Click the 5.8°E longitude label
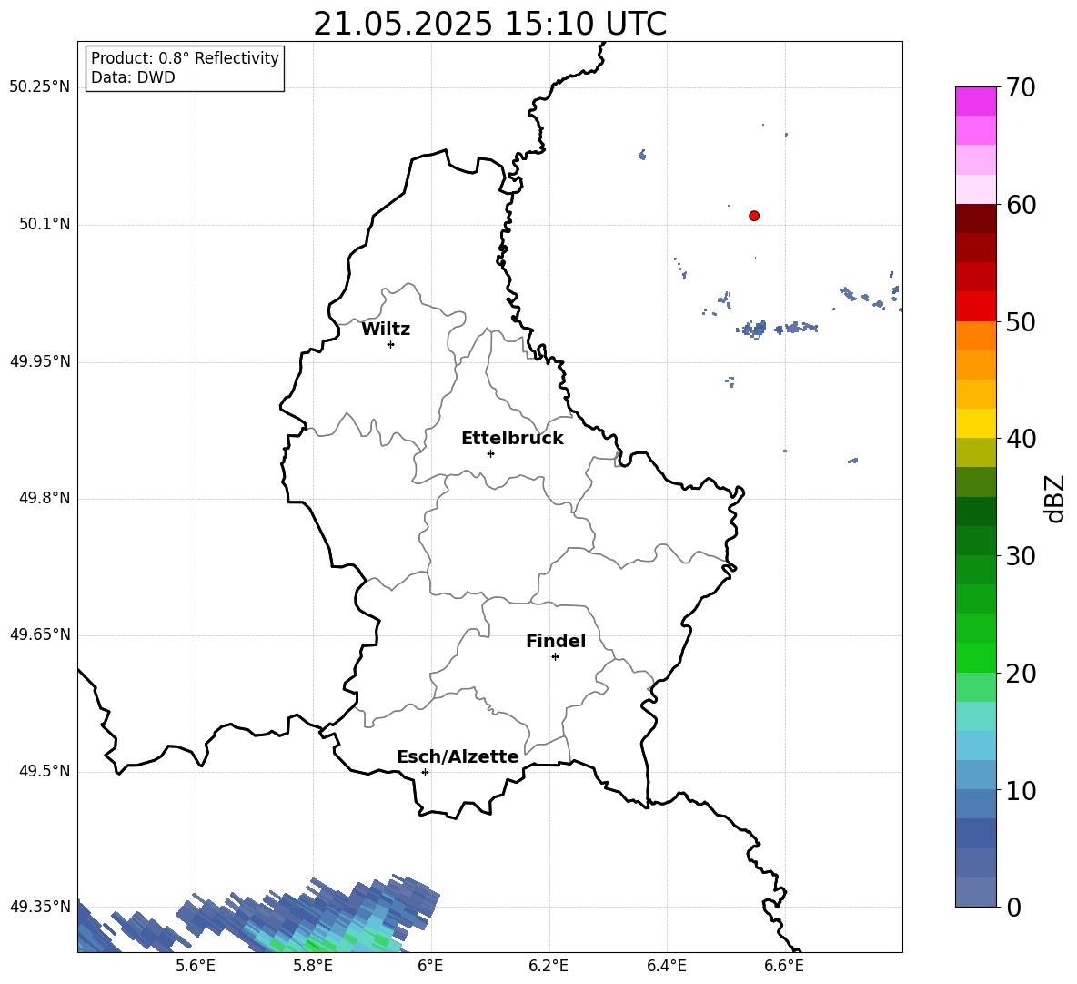Screen dimensions: 1077x984 (x=313, y=966)
